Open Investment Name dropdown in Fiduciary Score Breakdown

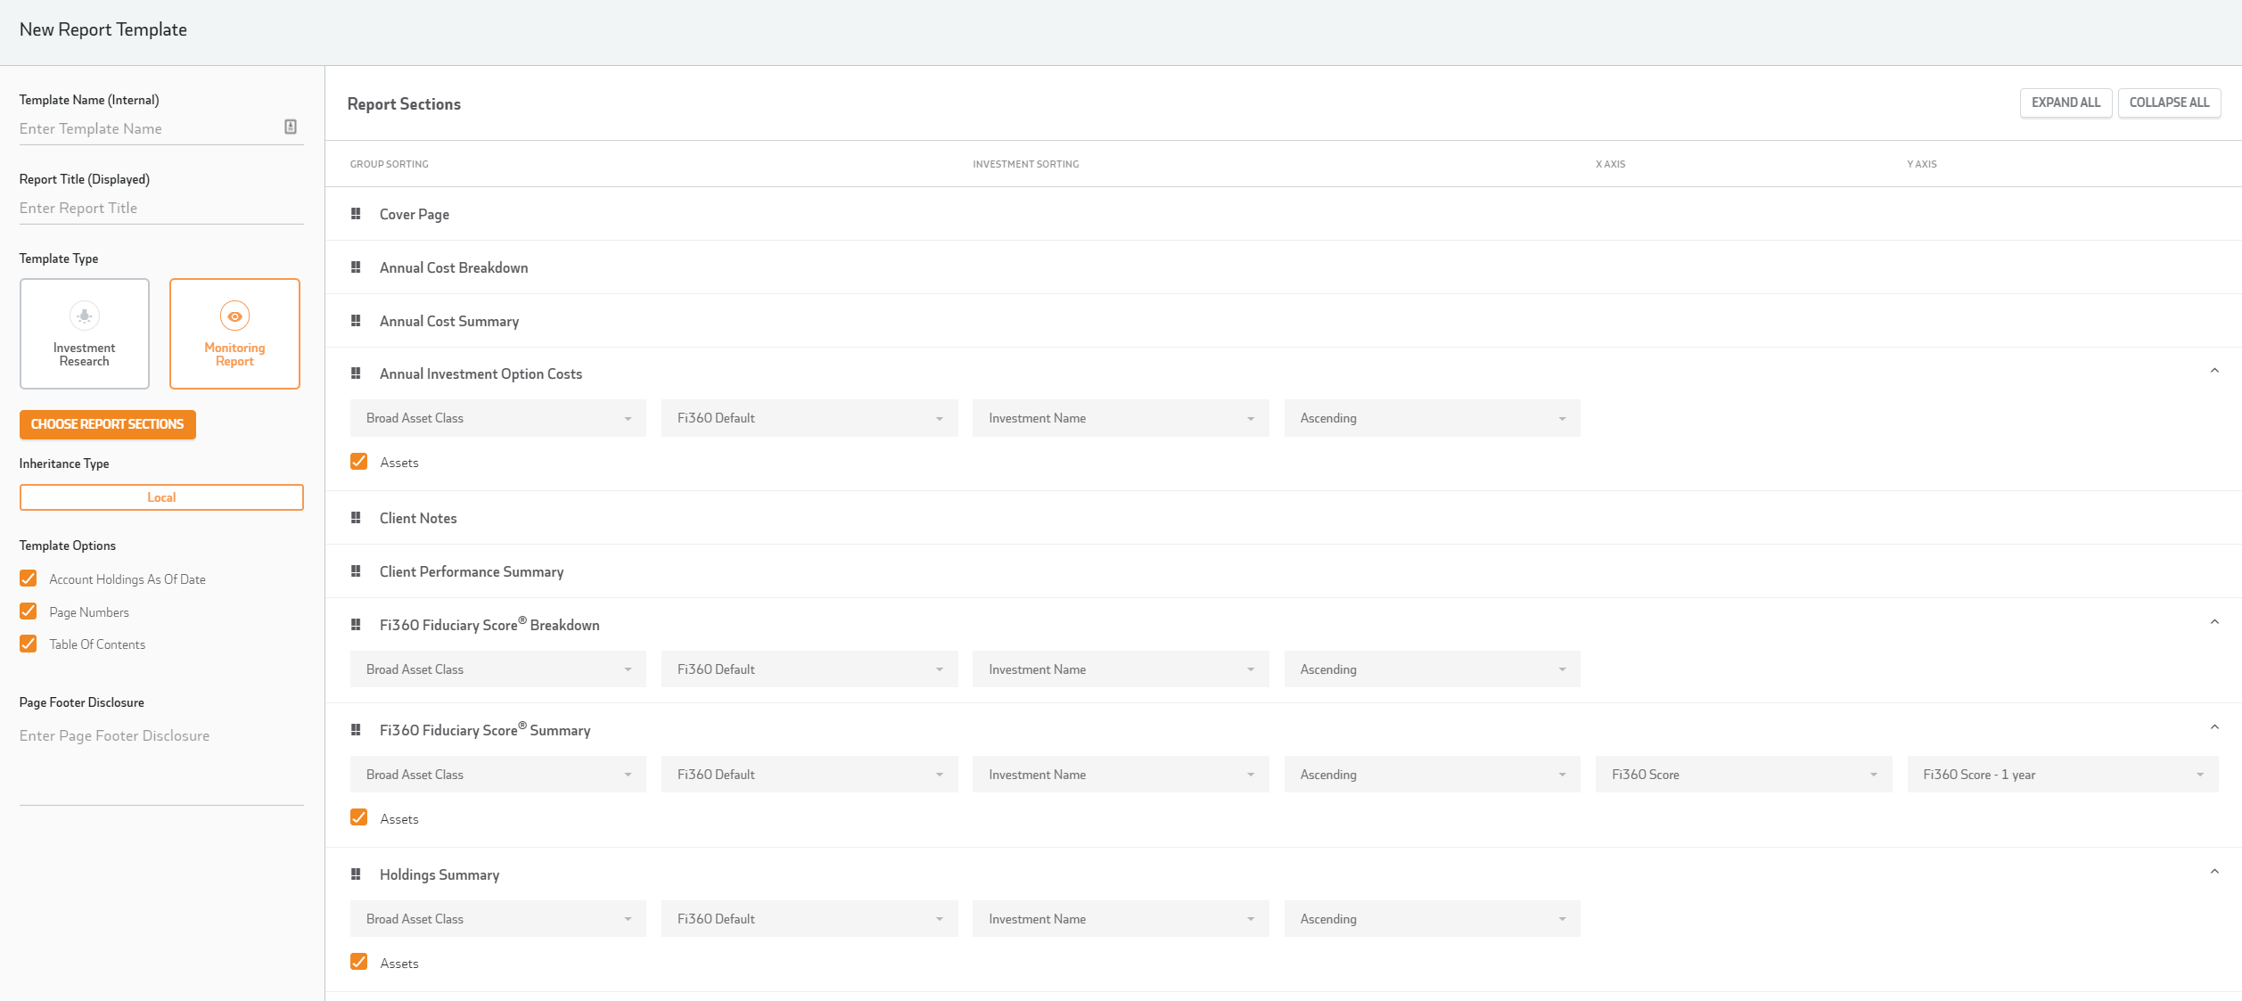pos(1121,669)
